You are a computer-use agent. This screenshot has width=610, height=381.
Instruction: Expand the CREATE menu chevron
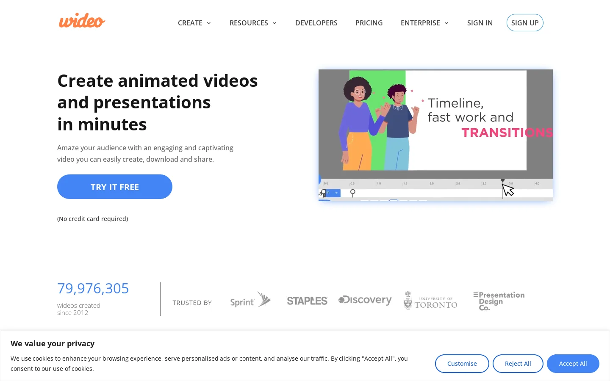coord(209,23)
